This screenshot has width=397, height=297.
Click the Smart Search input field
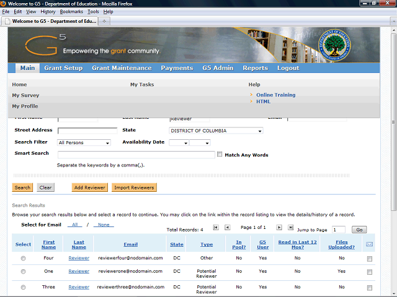pyautogui.click(x=136, y=154)
